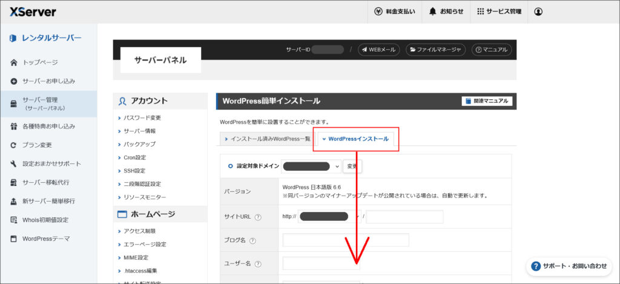Open 関連マニュアル button

[487, 101]
